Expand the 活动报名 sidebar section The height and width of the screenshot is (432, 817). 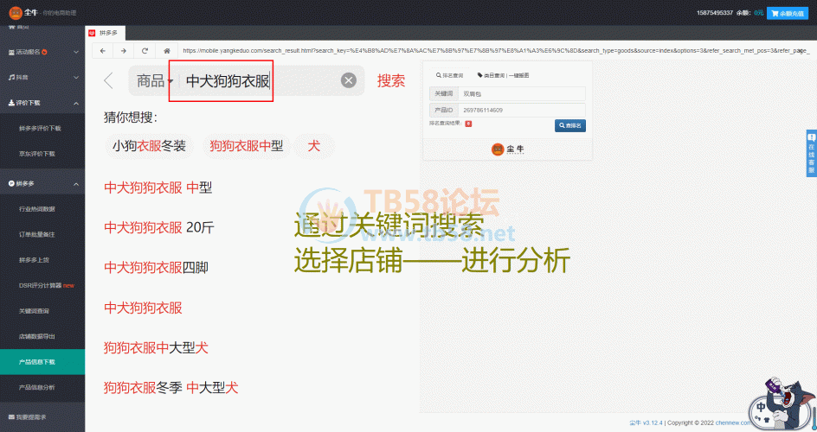pos(42,52)
